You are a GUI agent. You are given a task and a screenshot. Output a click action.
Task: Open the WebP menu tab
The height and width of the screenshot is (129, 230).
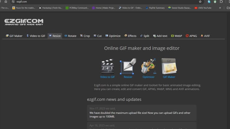[177, 36]
